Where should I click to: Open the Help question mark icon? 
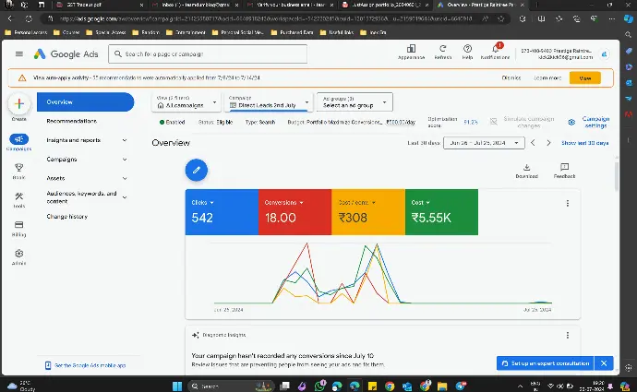(x=467, y=49)
